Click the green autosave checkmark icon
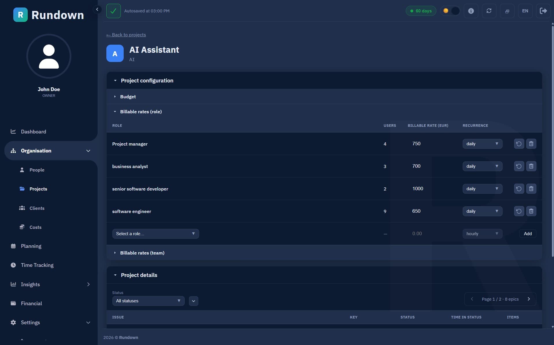Screen dimensions: 554x345 pos(114,11)
